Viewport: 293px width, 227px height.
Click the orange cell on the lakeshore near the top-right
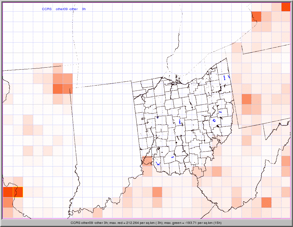point(256,17)
